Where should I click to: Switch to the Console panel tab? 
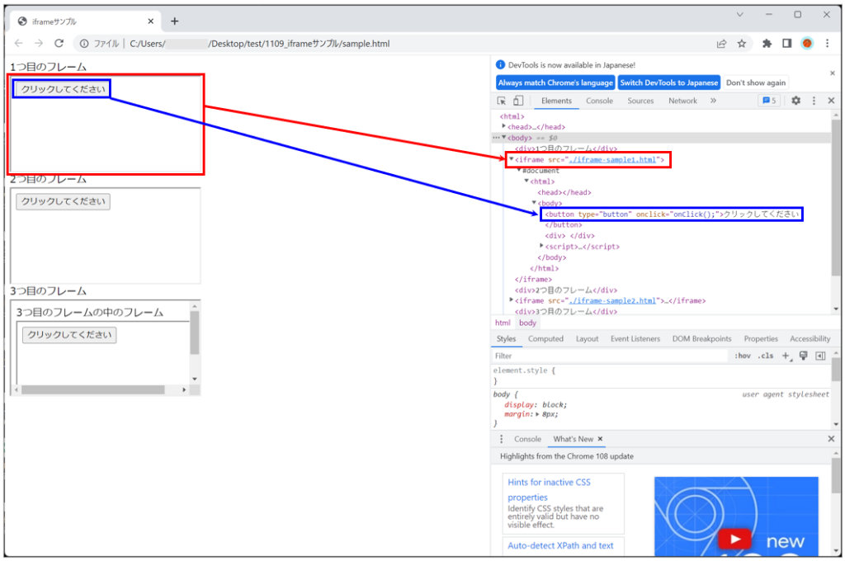[599, 100]
